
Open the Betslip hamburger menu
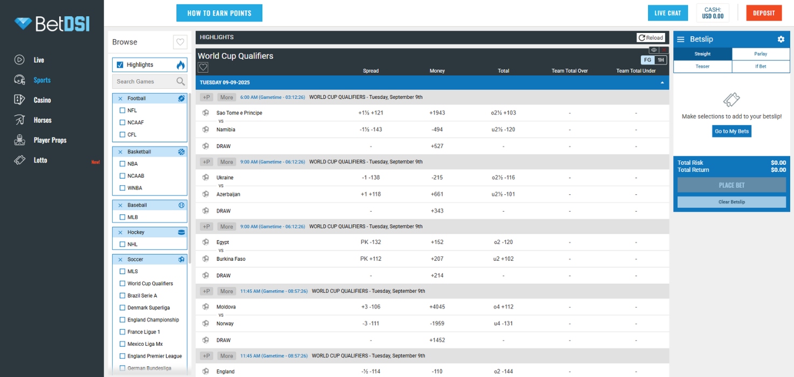pyautogui.click(x=681, y=39)
